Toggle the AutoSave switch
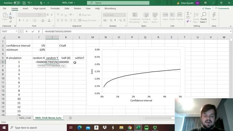 click(17, 3)
